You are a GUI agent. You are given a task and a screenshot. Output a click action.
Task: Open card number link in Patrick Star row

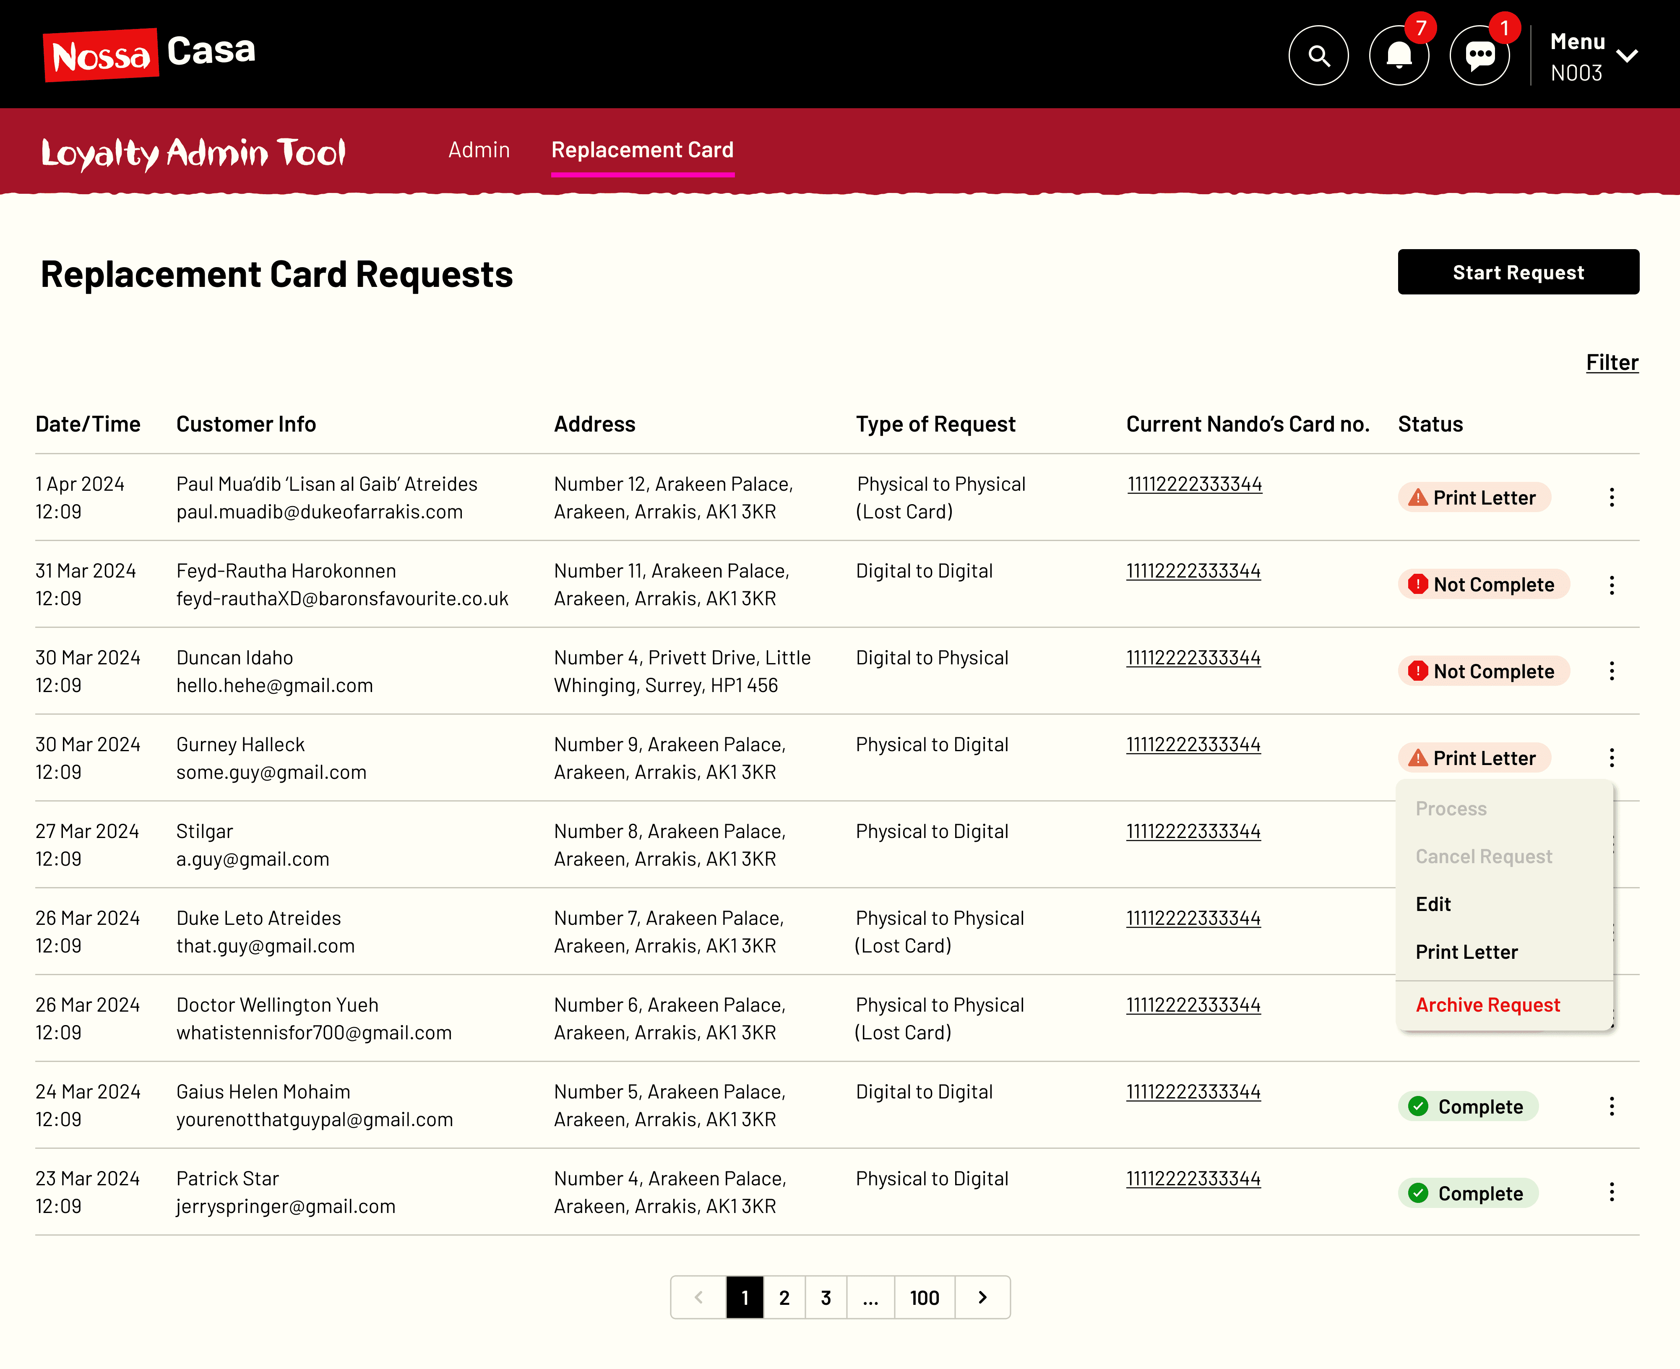(x=1193, y=1178)
